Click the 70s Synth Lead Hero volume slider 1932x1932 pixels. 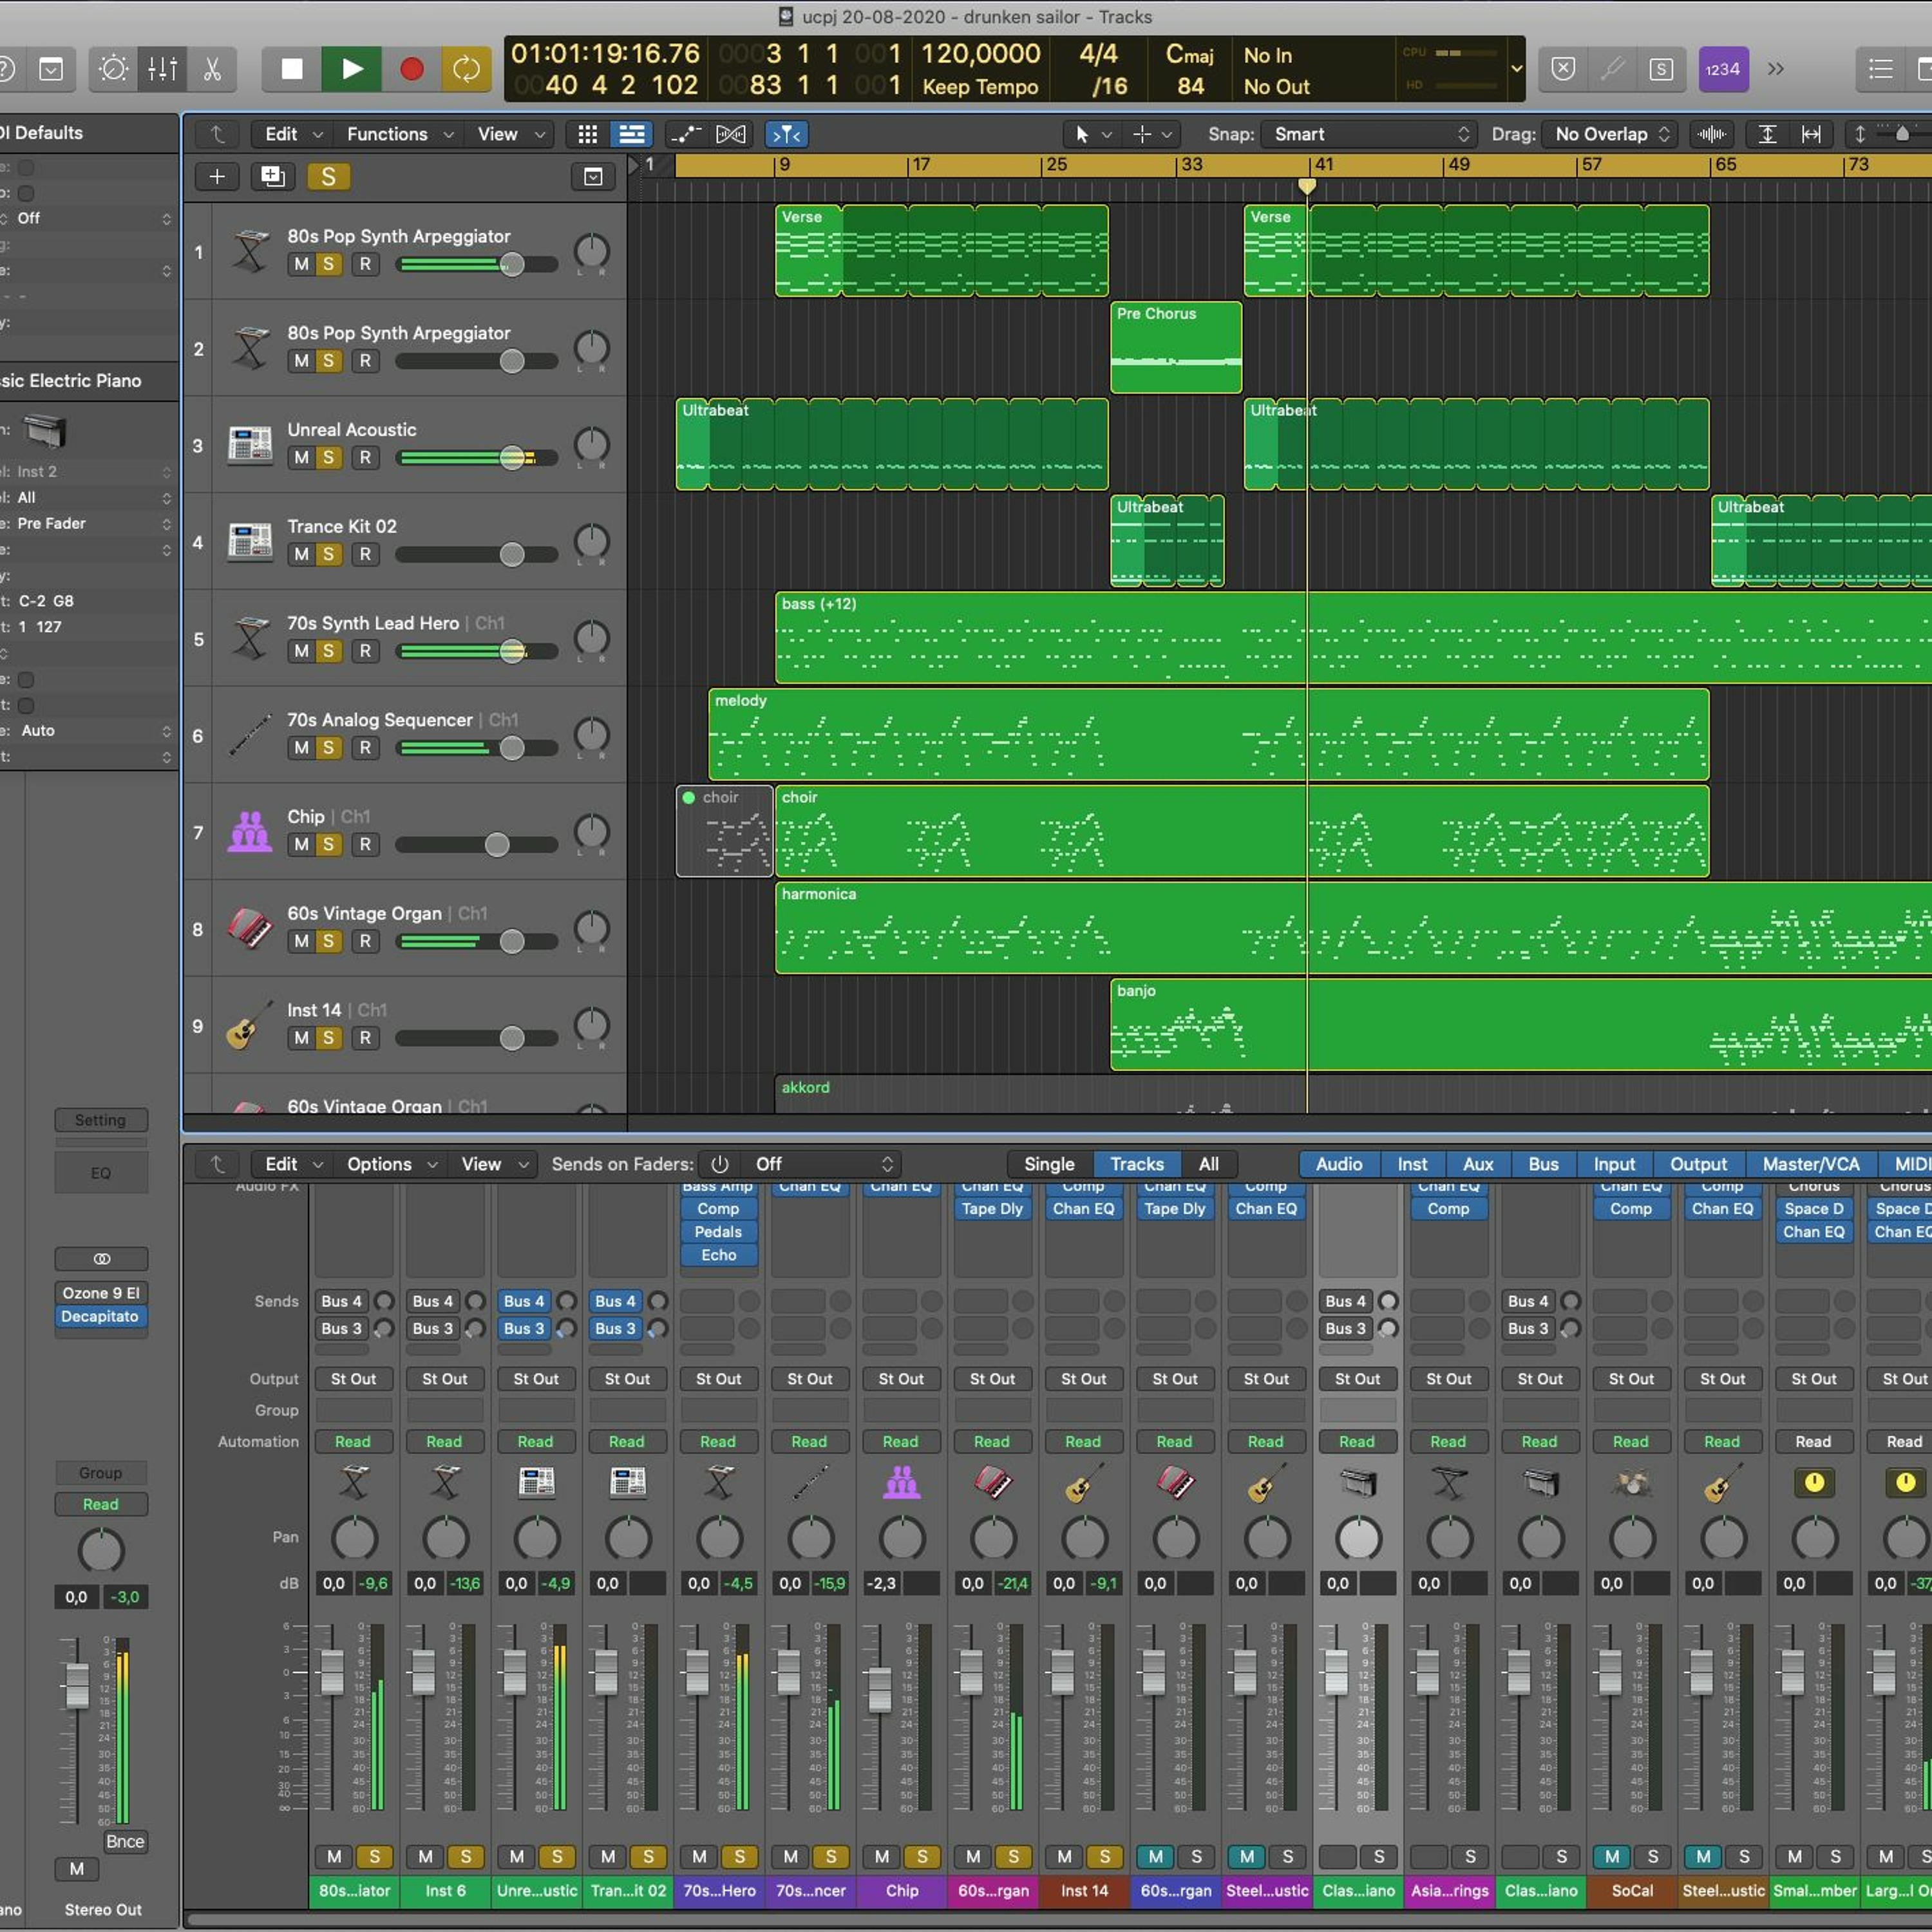(512, 652)
